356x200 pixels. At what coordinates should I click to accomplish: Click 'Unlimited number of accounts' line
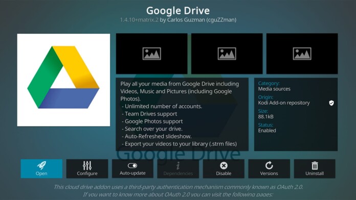click(x=162, y=106)
